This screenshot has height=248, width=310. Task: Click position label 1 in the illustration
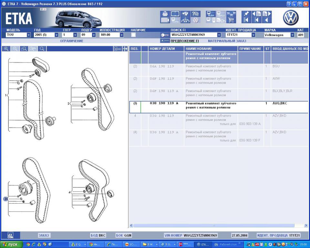6,95
